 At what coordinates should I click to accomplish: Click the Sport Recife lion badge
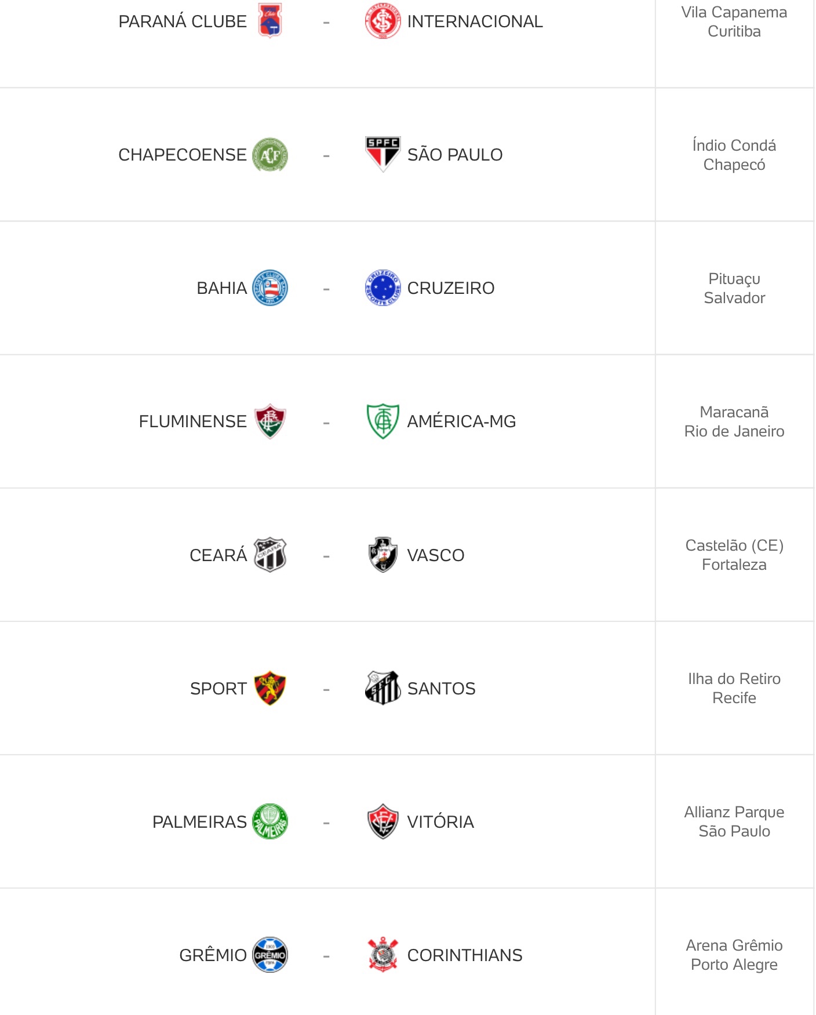coord(270,688)
